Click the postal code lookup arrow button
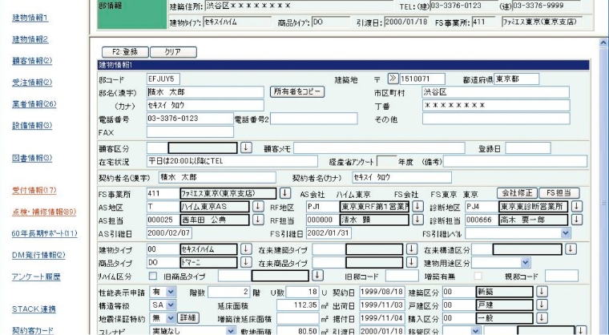Image resolution: width=609 pixels, height=335 pixels. tap(393, 79)
